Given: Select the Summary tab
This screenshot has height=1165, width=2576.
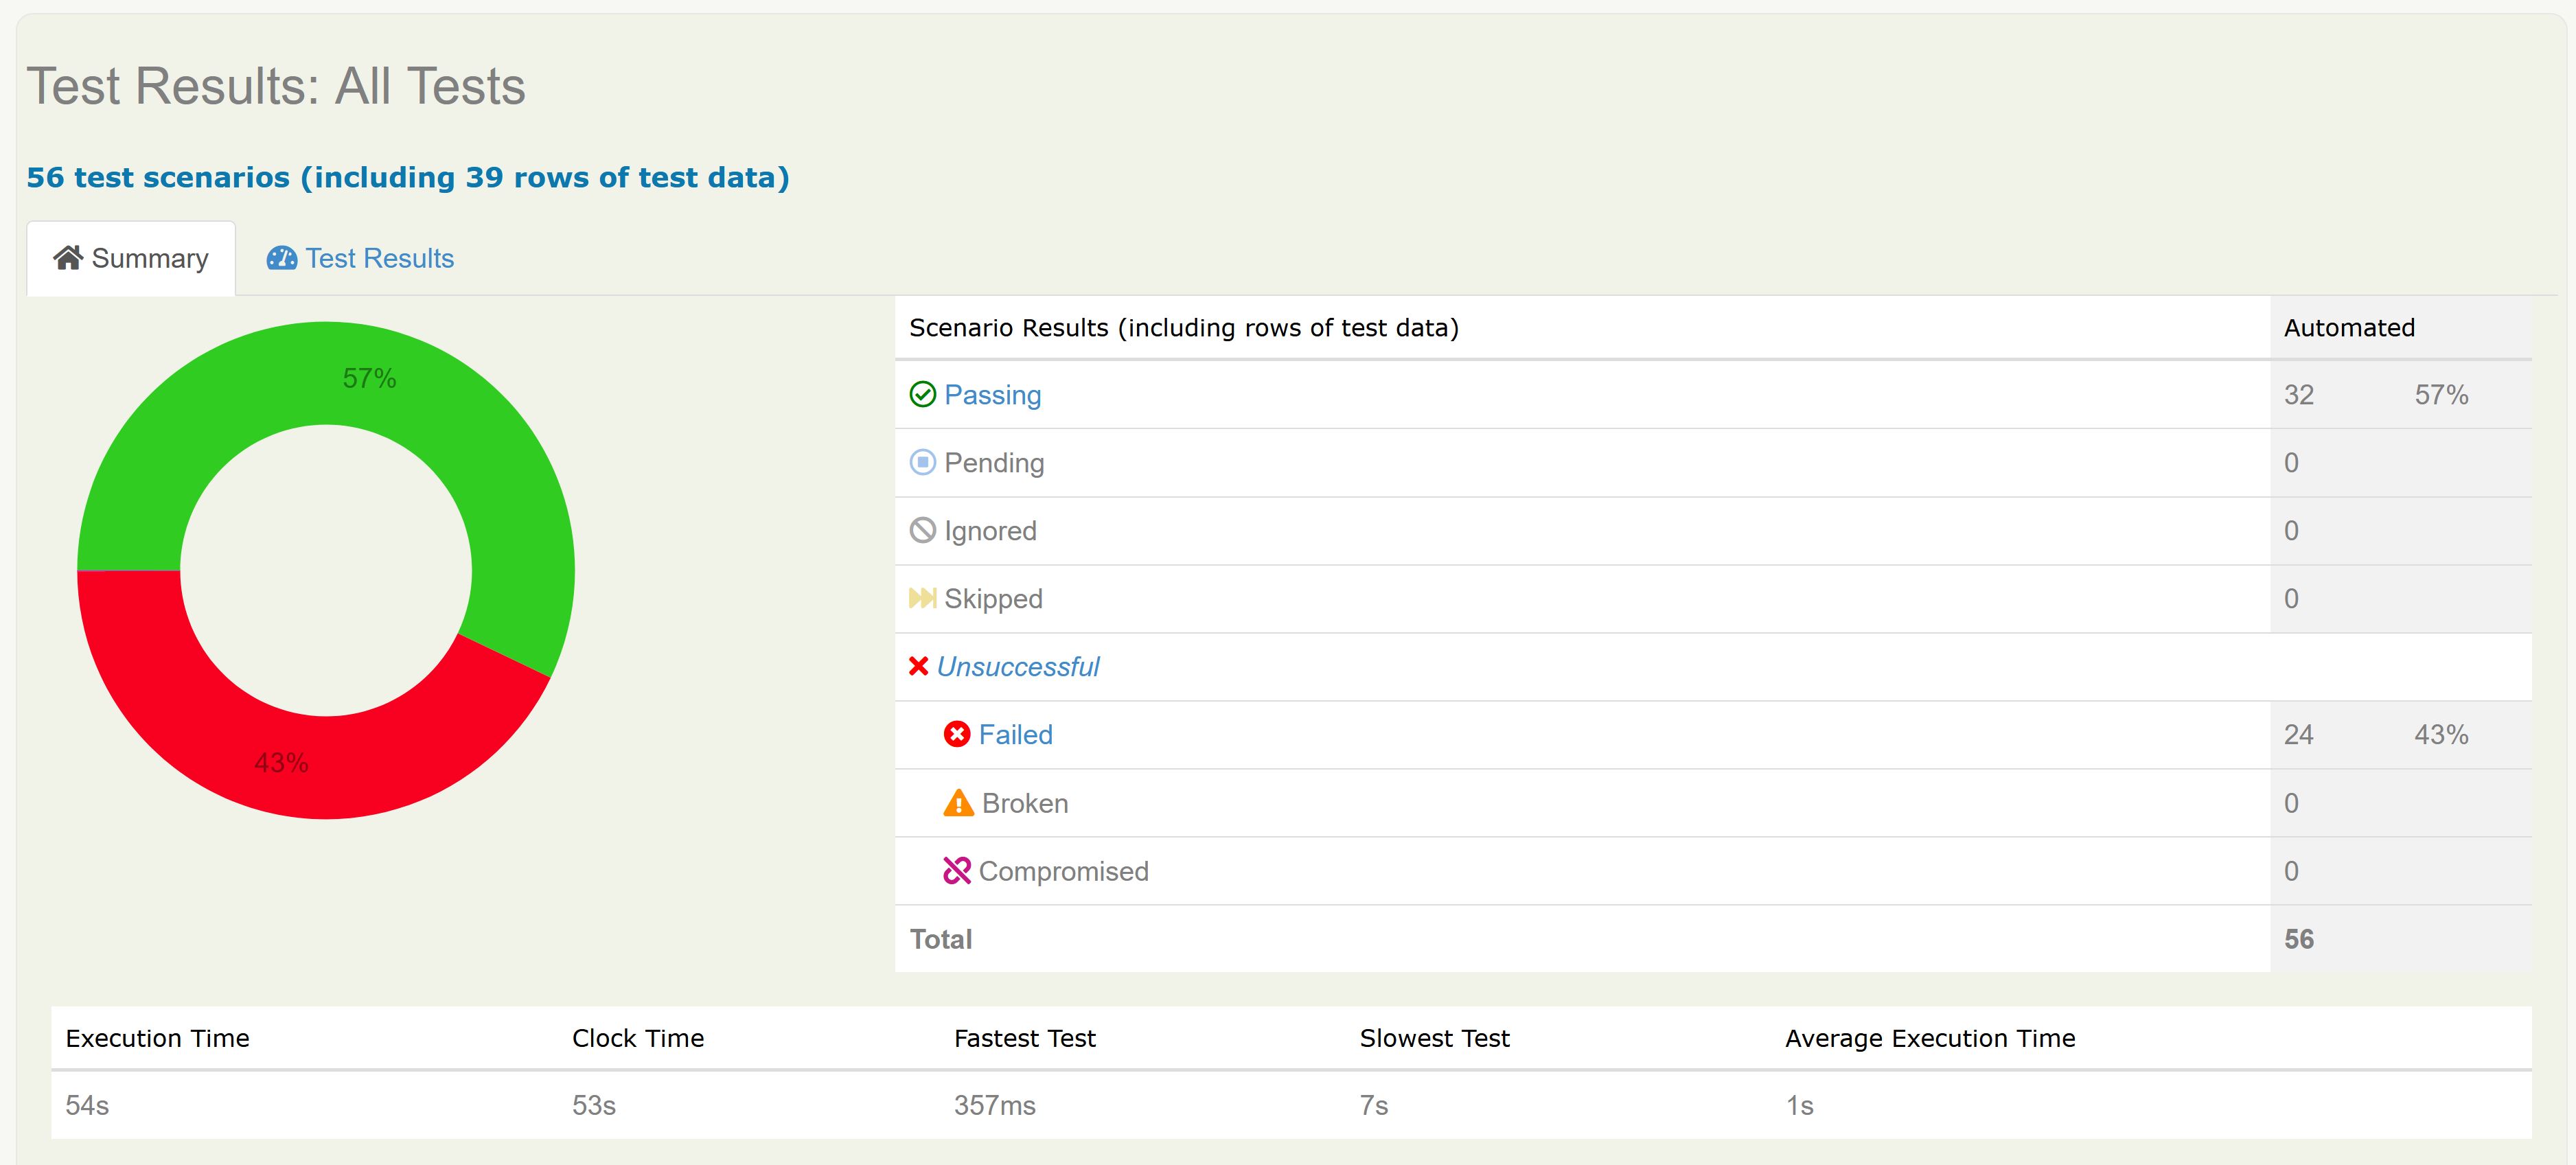Looking at the screenshot, I should pos(151,257).
